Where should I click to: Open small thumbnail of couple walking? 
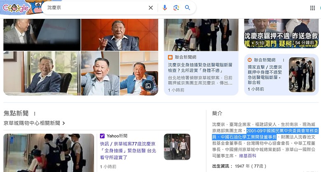[x=177, y=147]
